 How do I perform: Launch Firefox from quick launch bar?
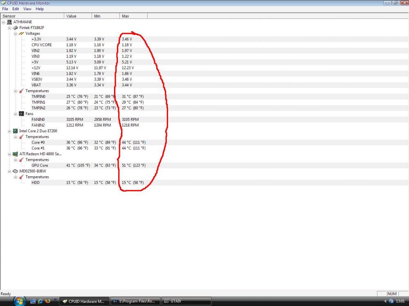pos(48,301)
